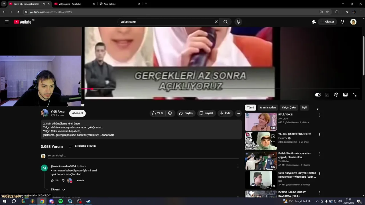Expand the 25 yanıt replies
The height and width of the screenshot is (205, 365).
pos(58,190)
